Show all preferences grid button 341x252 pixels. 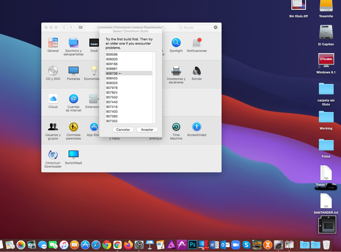(81, 27)
